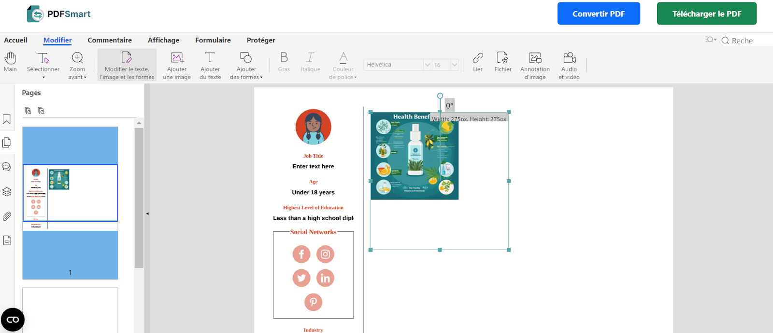Click the PDFSmart logo
The width and height of the screenshot is (773, 333).
tap(58, 14)
